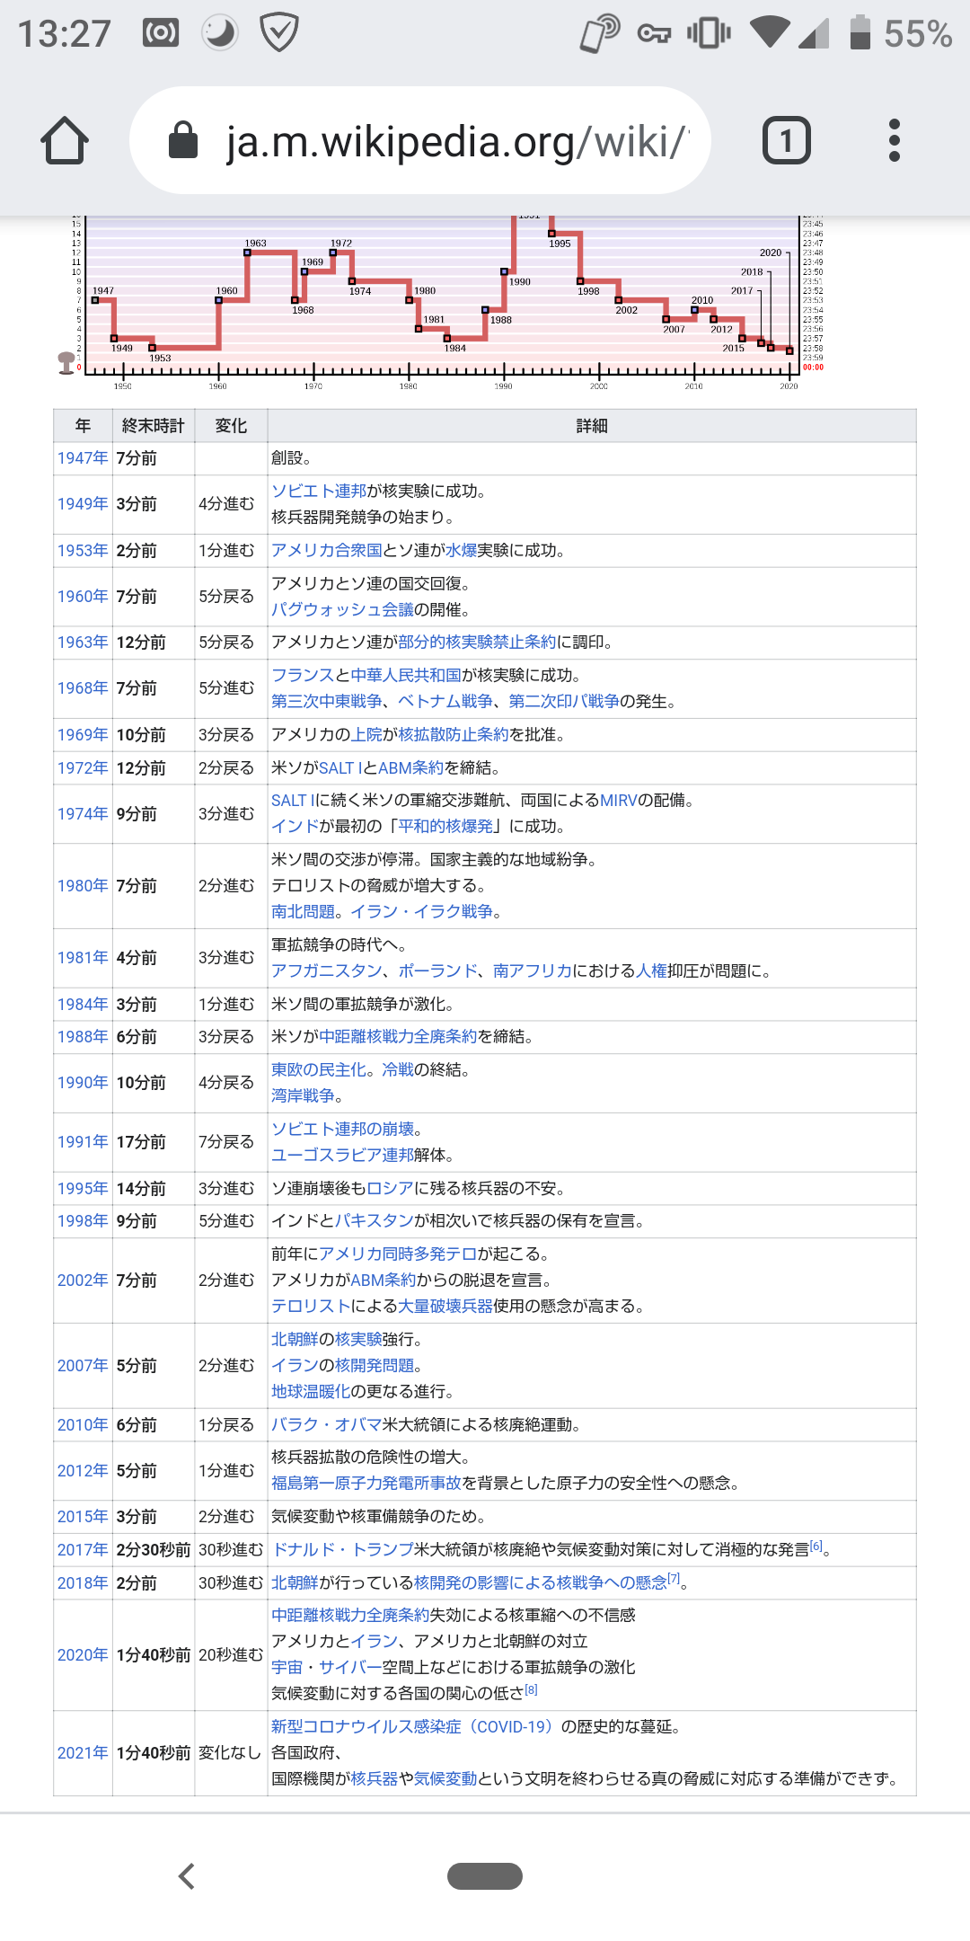Tap the ja.m.wikipedia.org address bar
970x1941 pixels.
[420, 140]
